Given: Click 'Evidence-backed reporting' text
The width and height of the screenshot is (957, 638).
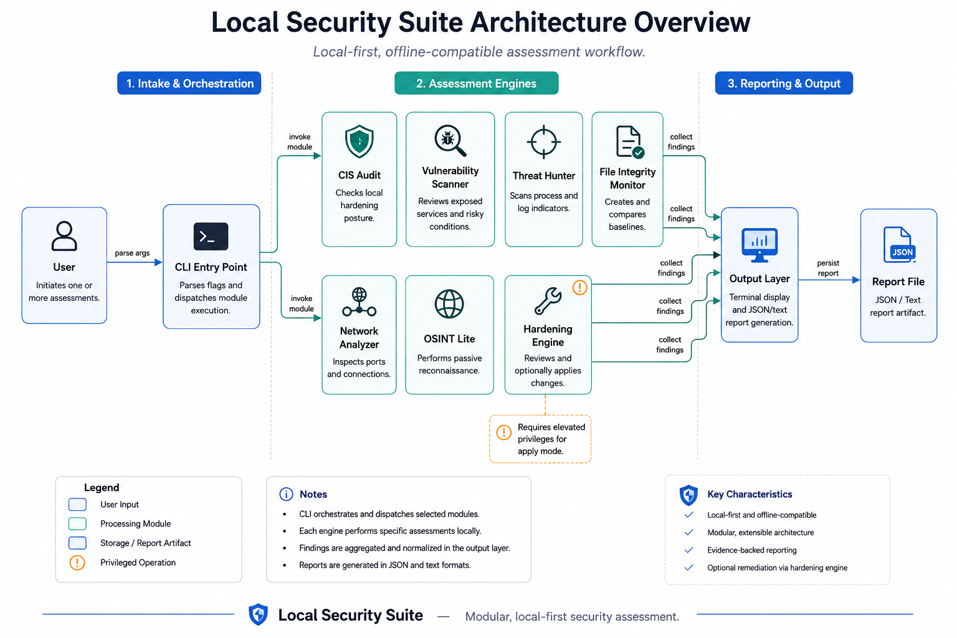Looking at the screenshot, I should click(x=752, y=550).
